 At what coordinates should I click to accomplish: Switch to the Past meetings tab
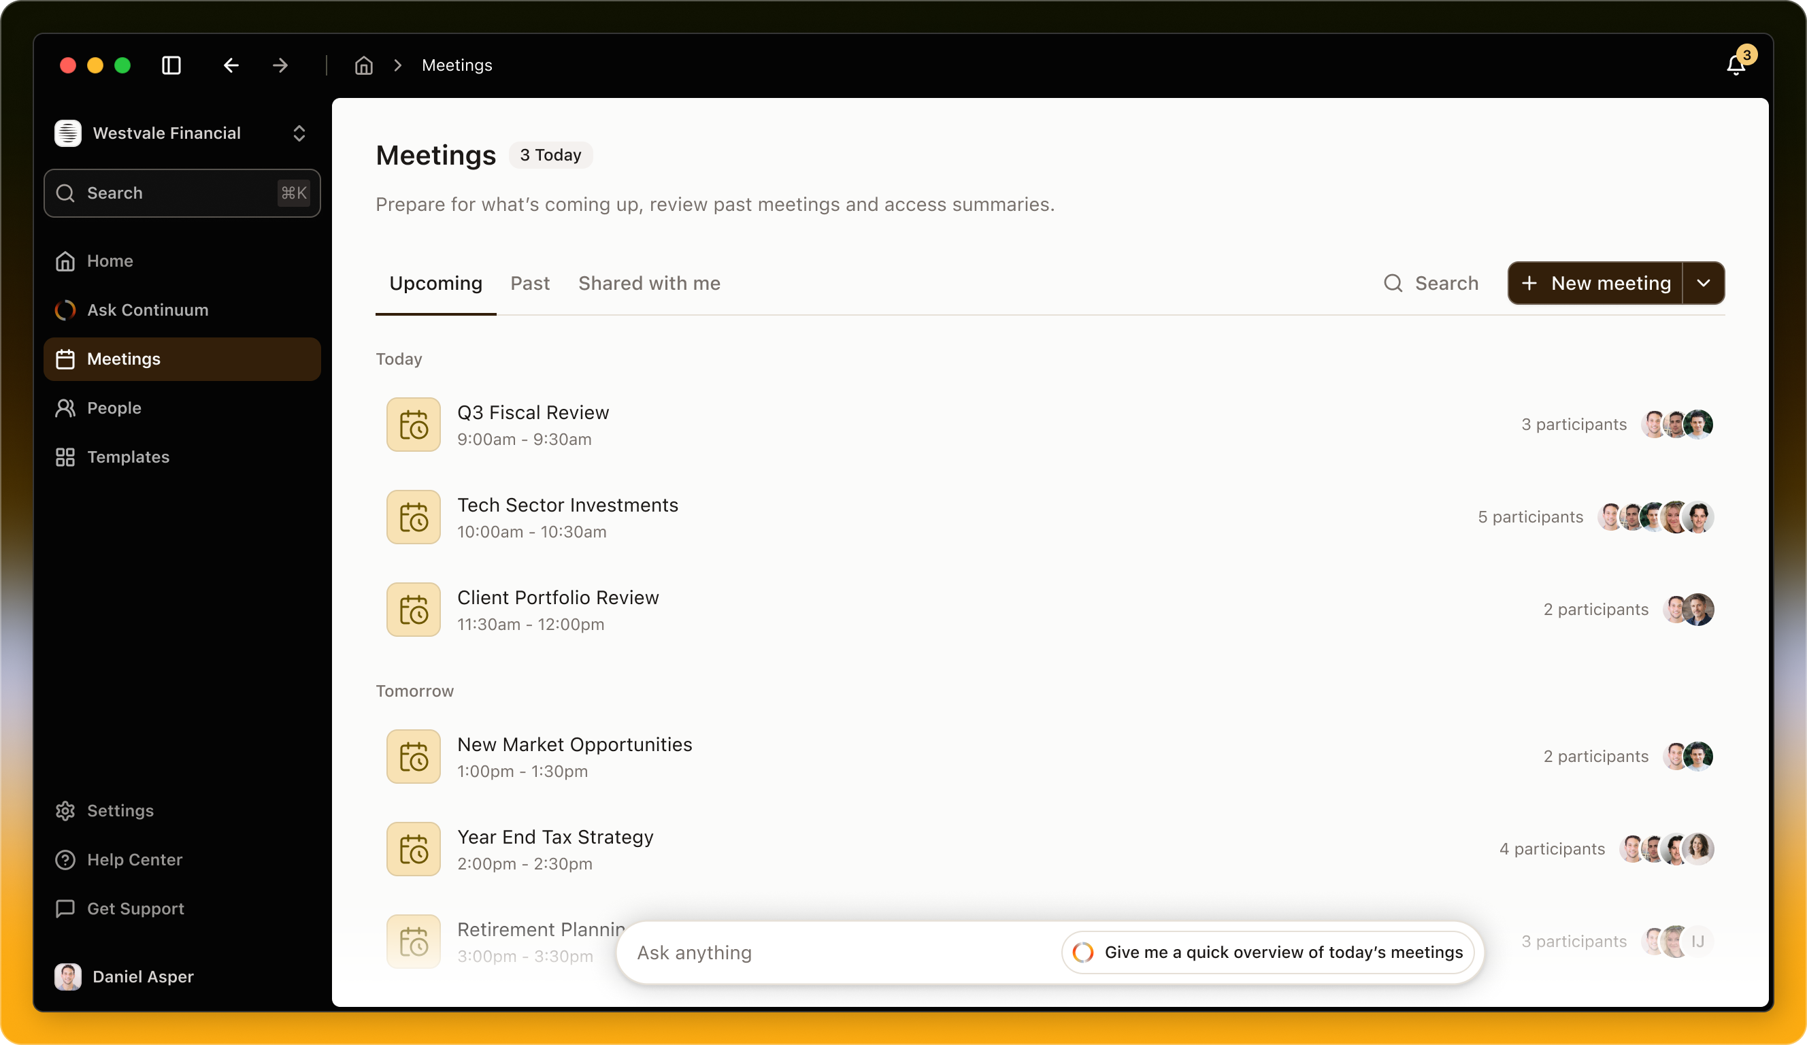529,282
